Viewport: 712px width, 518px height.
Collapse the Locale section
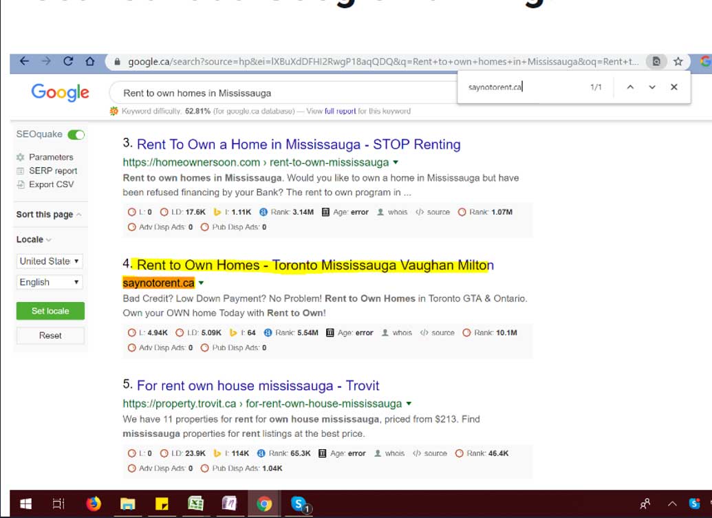34,239
